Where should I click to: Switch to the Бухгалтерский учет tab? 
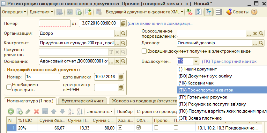pos(82,101)
